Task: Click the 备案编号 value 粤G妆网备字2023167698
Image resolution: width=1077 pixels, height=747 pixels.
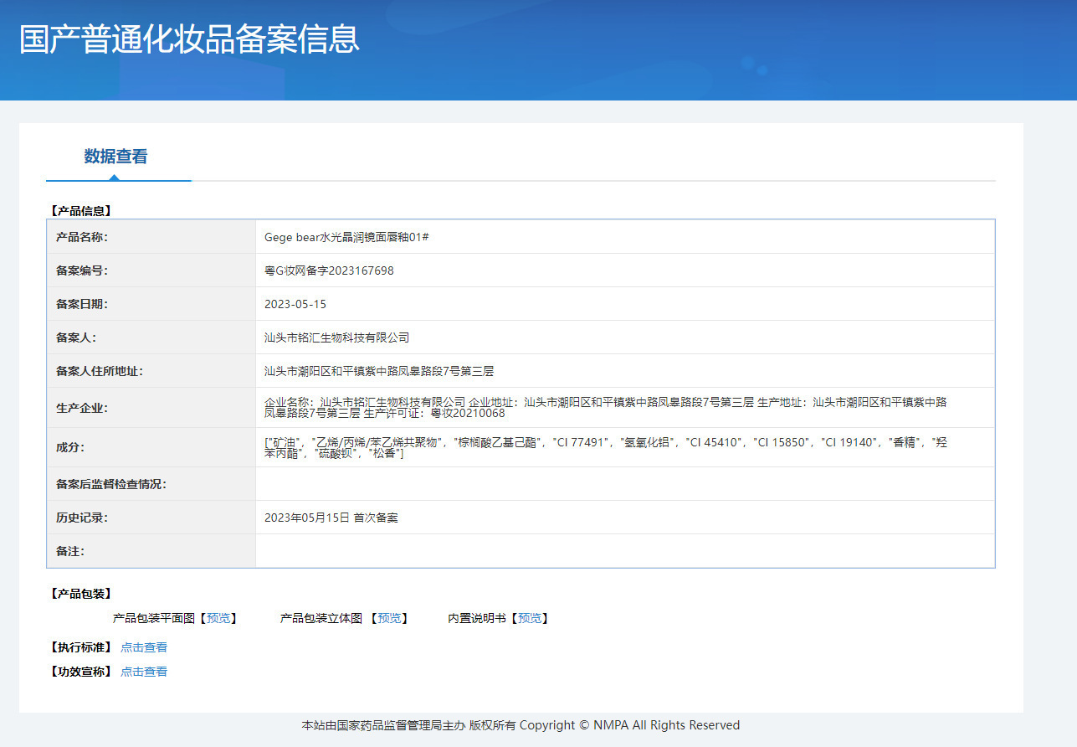Action: [329, 270]
